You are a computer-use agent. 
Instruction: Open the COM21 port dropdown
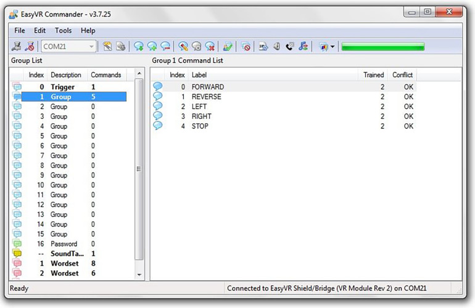pos(92,46)
